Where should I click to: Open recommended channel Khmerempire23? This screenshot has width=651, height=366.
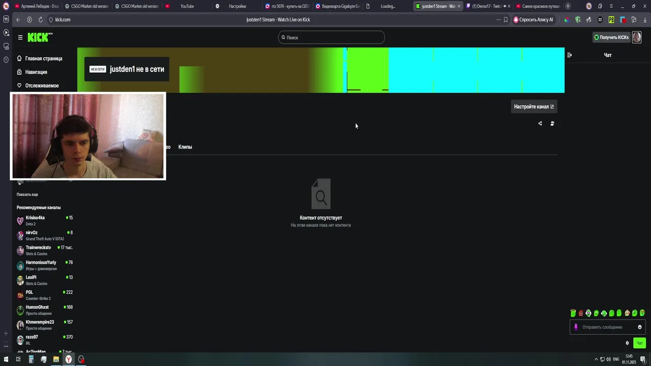point(45,325)
